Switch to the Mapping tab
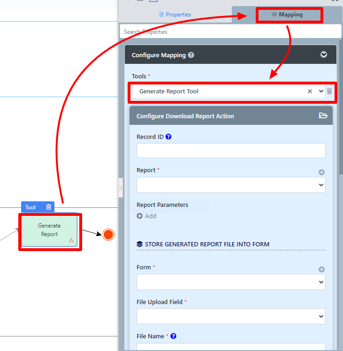 pyautogui.click(x=287, y=15)
